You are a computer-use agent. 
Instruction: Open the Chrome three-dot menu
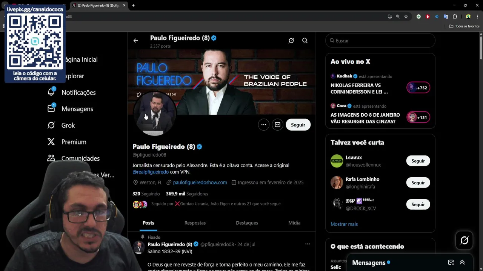(477, 17)
